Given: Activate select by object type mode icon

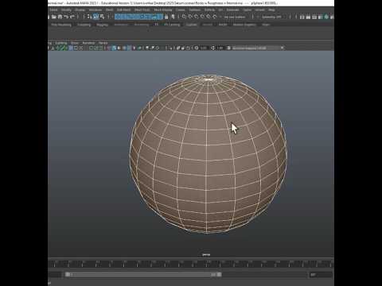Looking at the screenshot, I should [95, 17].
